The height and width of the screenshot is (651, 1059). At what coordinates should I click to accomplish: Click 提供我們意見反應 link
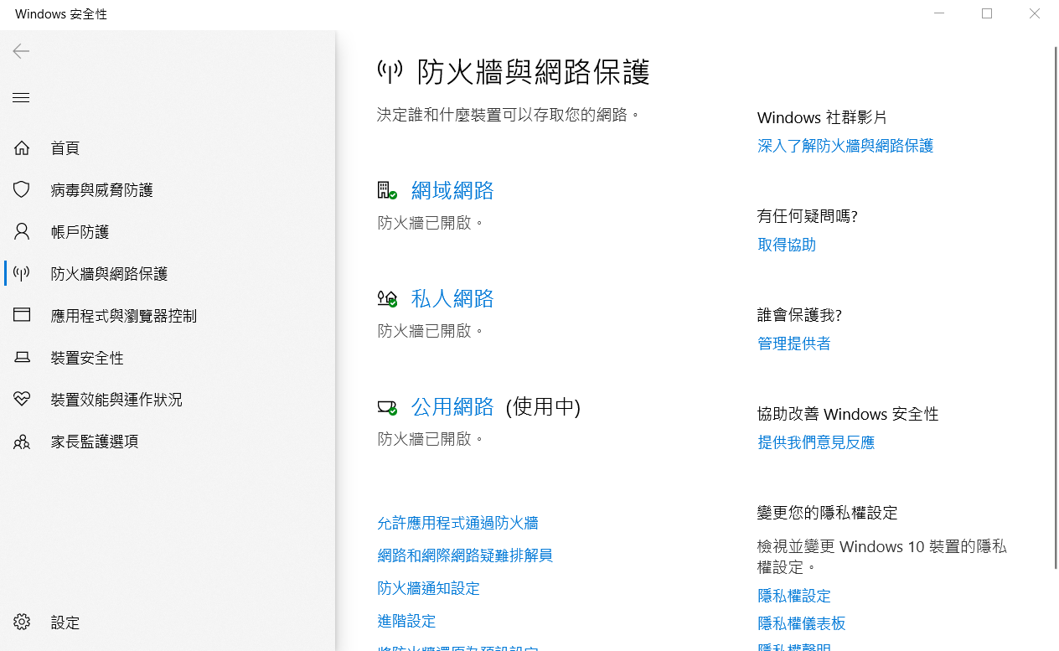point(816,442)
